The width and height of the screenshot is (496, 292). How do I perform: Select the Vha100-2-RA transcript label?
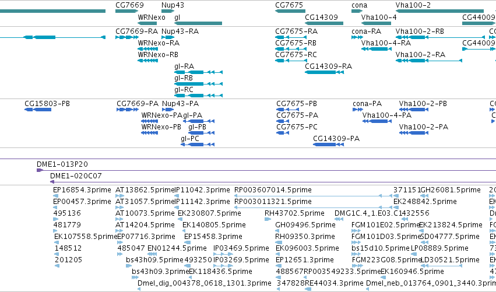pyautogui.click(x=420, y=55)
